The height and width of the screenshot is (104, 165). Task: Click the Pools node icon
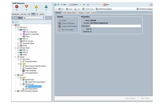tap(18, 75)
